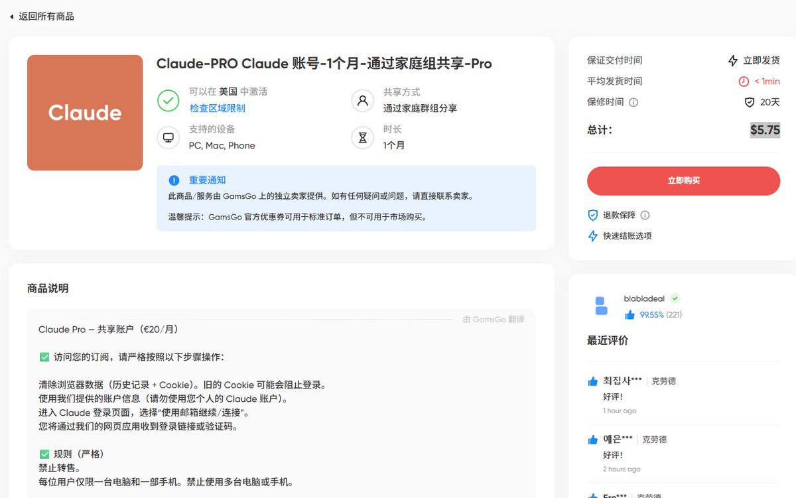
Task: Click the Claude product thumbnail image
Action: tap(84, 113)
